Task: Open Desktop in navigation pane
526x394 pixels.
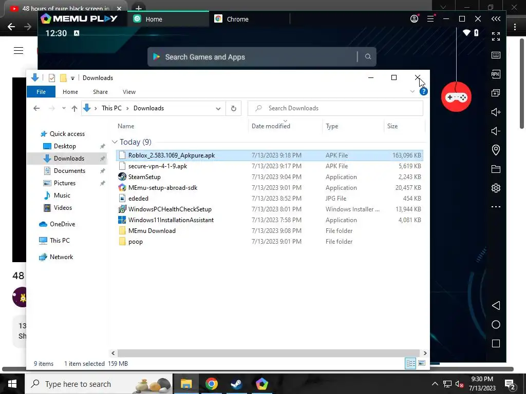Action: [x=65, y=146]
